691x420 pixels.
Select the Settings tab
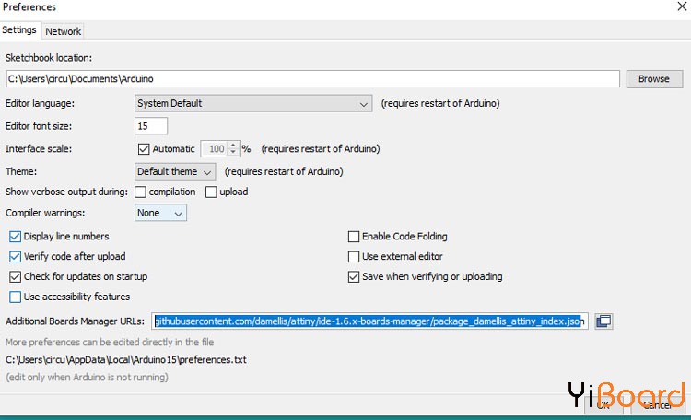pyautogui.click(x=19, y=30)
